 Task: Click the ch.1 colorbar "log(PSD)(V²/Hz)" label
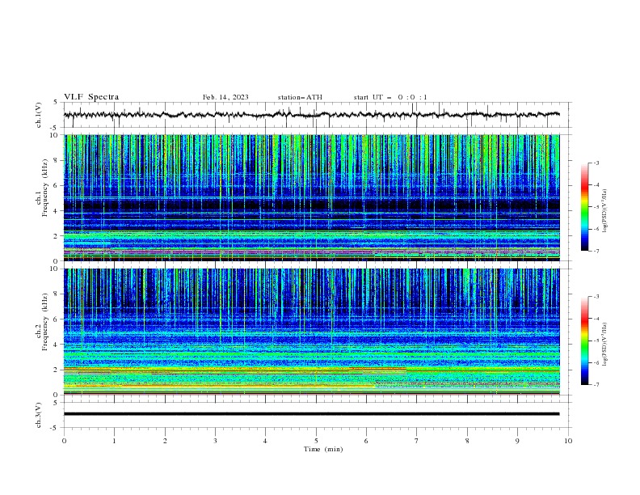point(605,211)
